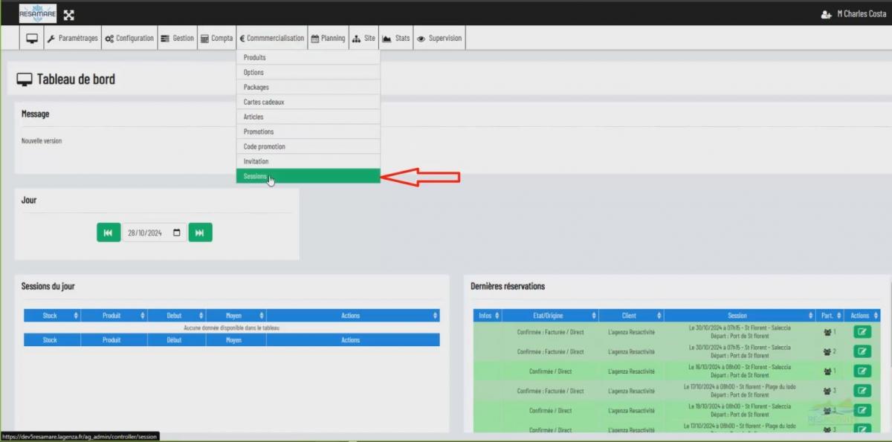
Task: Click status bar URL ending controller/session
Action: click(x=80, y=437)
